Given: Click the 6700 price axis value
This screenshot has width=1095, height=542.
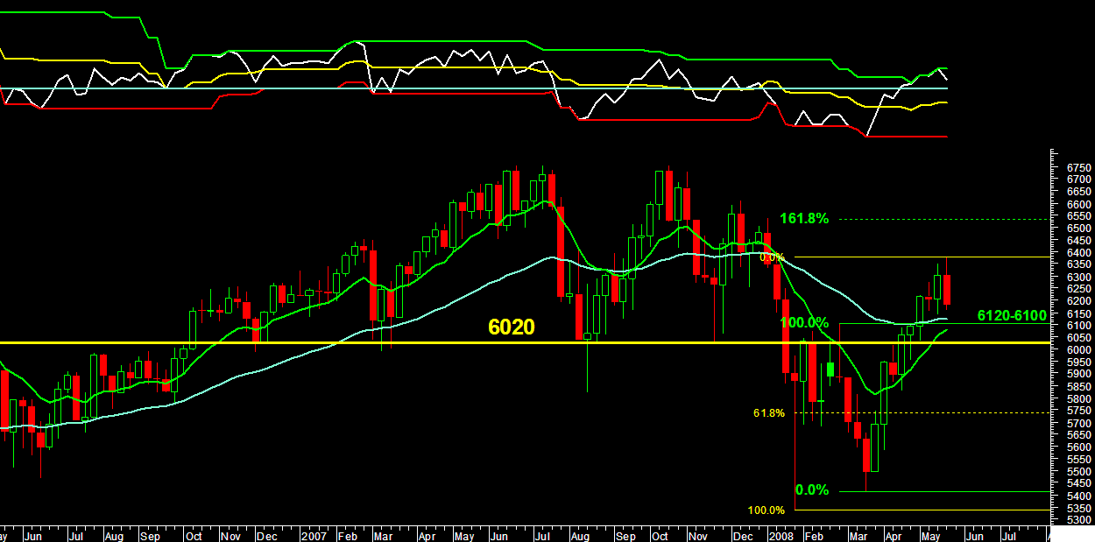Looking at the screenshot, I should 1078,179.
